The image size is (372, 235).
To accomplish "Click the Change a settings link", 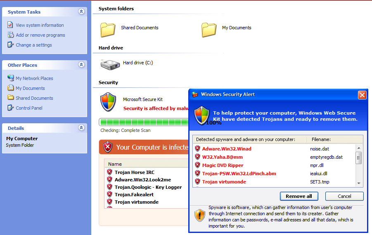I will click(33, 45).
